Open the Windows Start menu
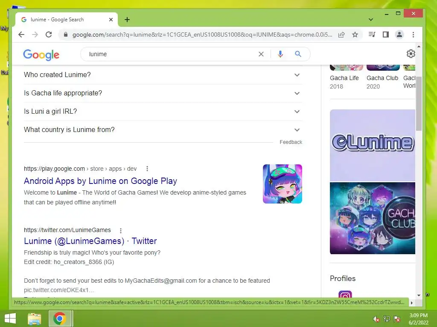The height and width of the screenshot is (327, 437). coord(10,318)
